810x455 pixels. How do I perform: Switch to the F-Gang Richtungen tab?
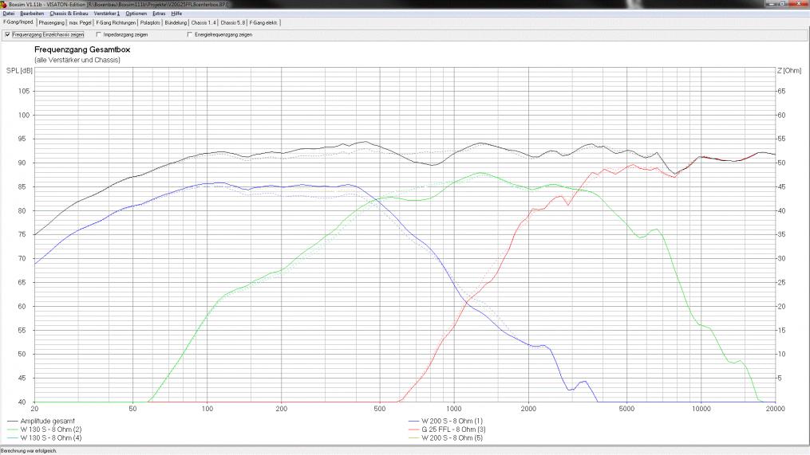point(116,22)
